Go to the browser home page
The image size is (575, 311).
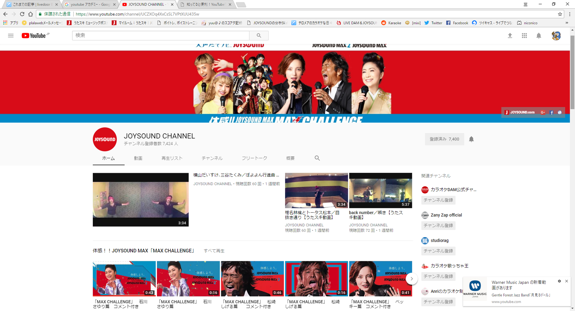pyautogui.click(x=30, y=14)
